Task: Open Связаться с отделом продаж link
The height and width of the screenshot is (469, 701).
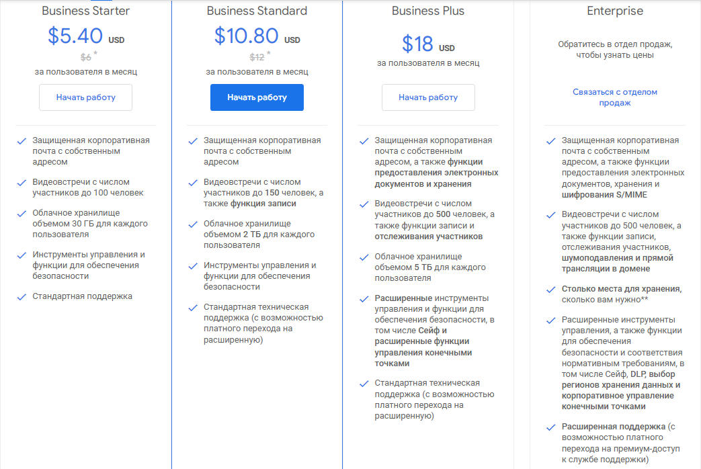Action: click(615, 97)
